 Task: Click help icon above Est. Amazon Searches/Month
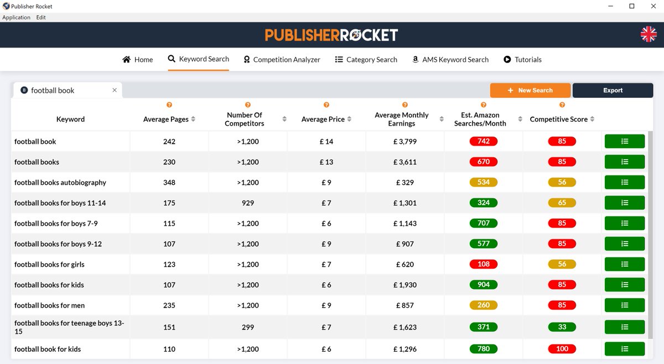[x=484, y=105]
